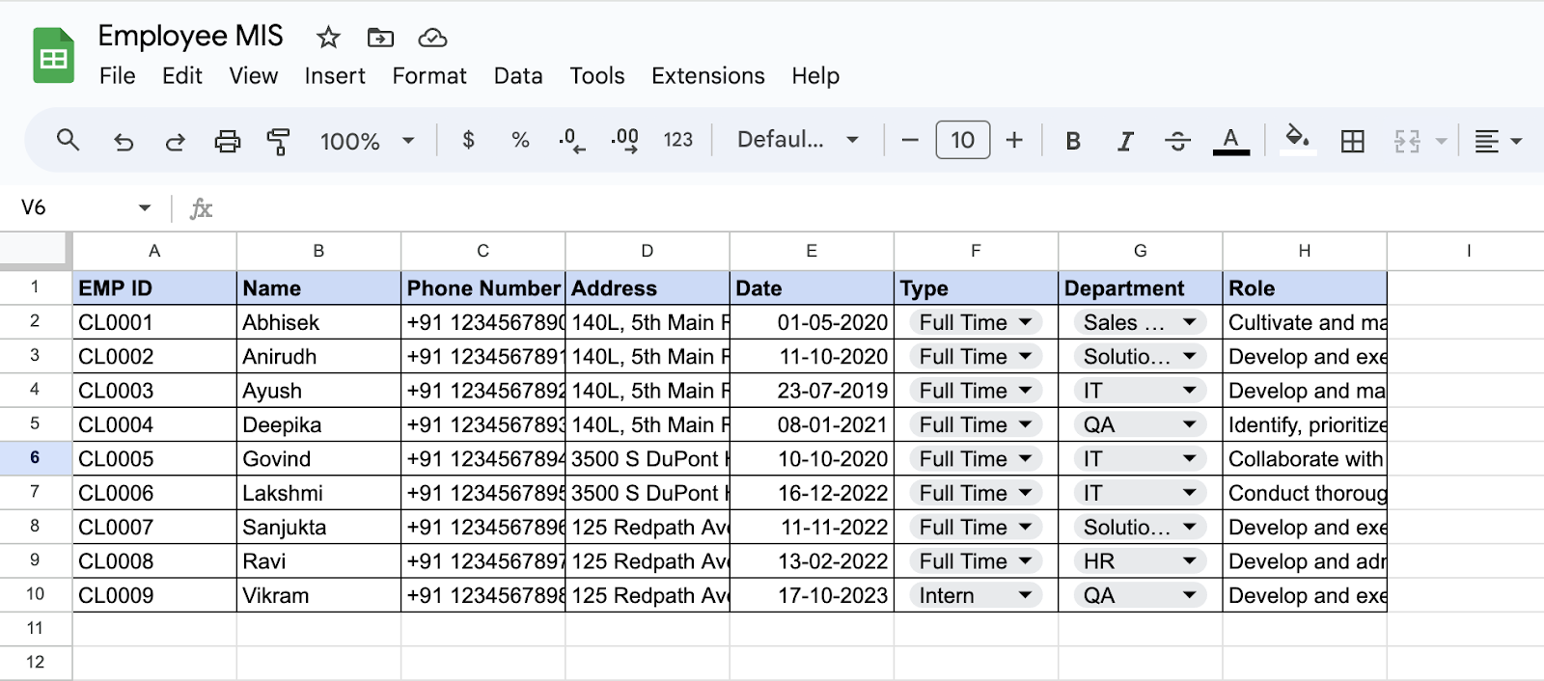
Task: Toggle strikethrough formatting
Action: [x=1177, y=141]
